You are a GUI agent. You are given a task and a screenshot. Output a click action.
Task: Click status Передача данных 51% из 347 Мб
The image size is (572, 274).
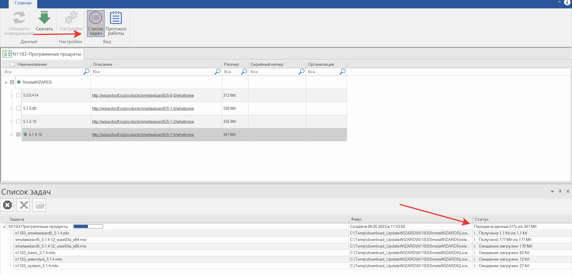coord(505,226)
